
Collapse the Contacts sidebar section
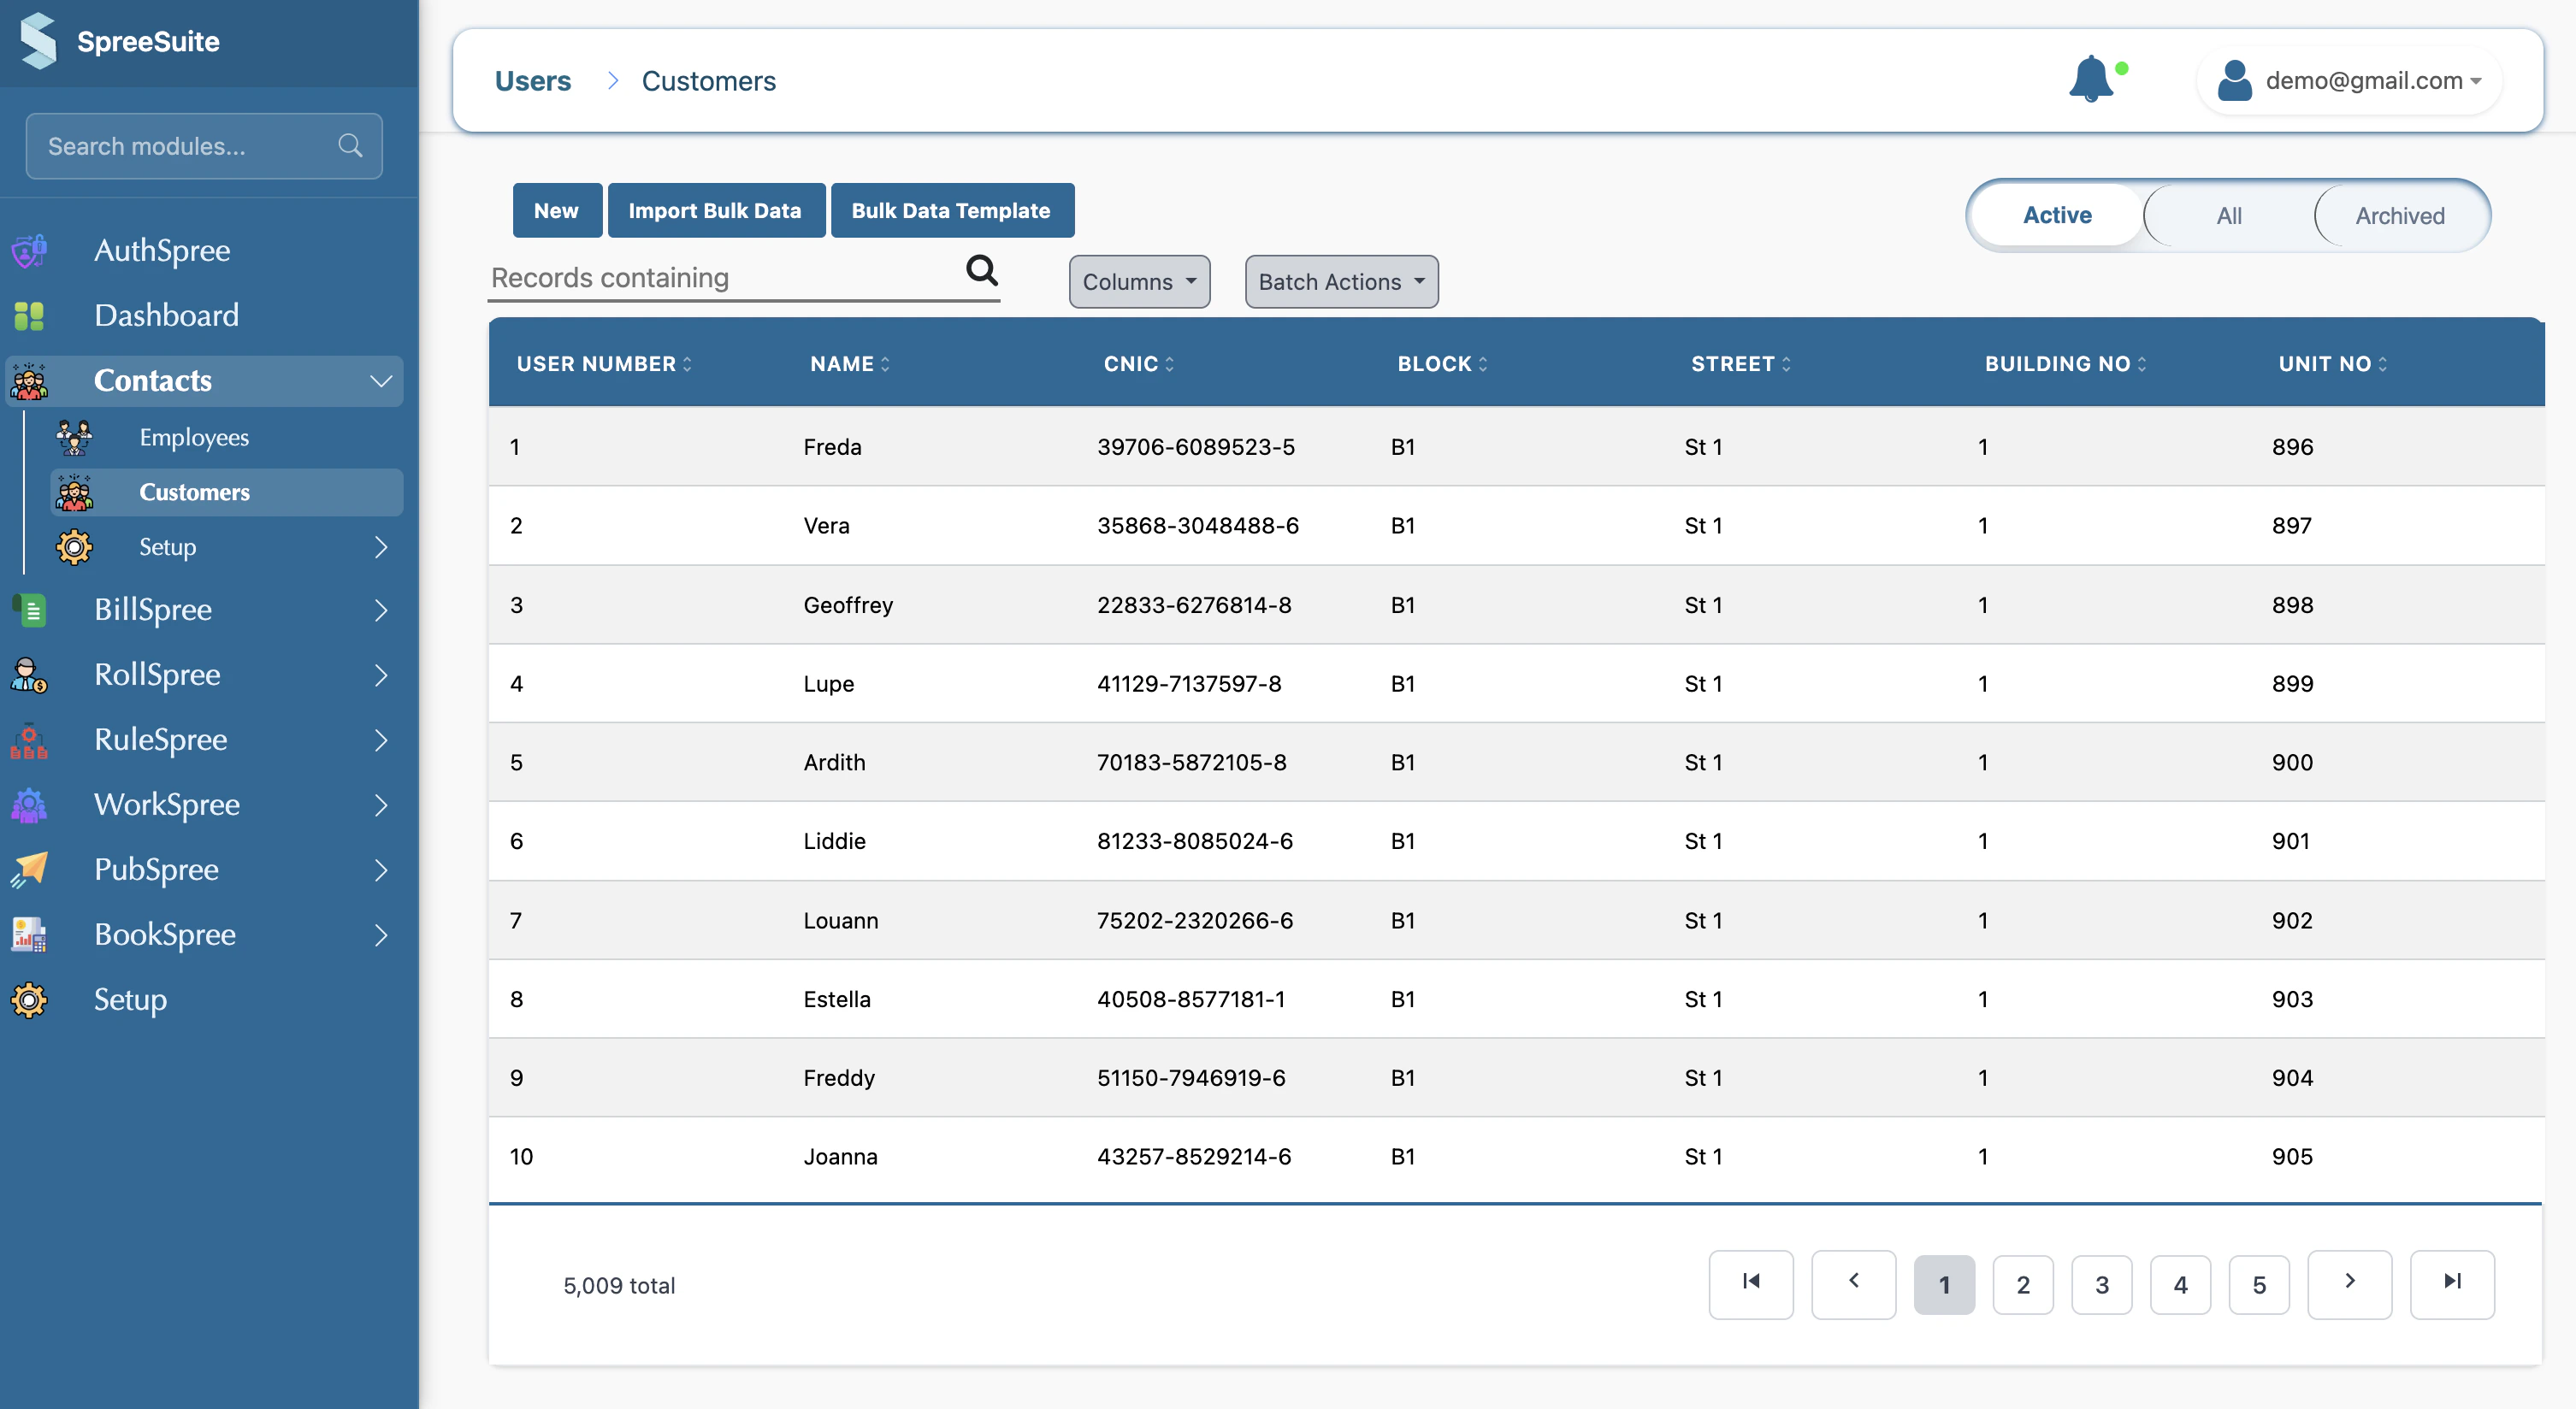[x=380, y=381]
